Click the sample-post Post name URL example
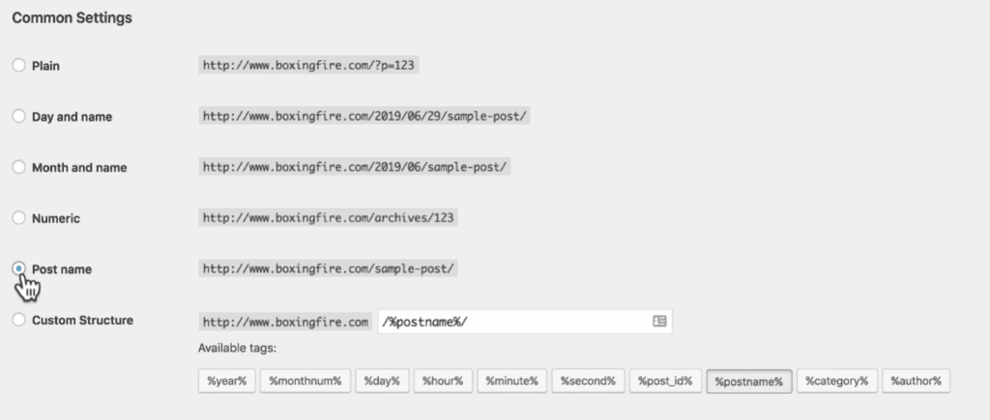 [329, 268]
